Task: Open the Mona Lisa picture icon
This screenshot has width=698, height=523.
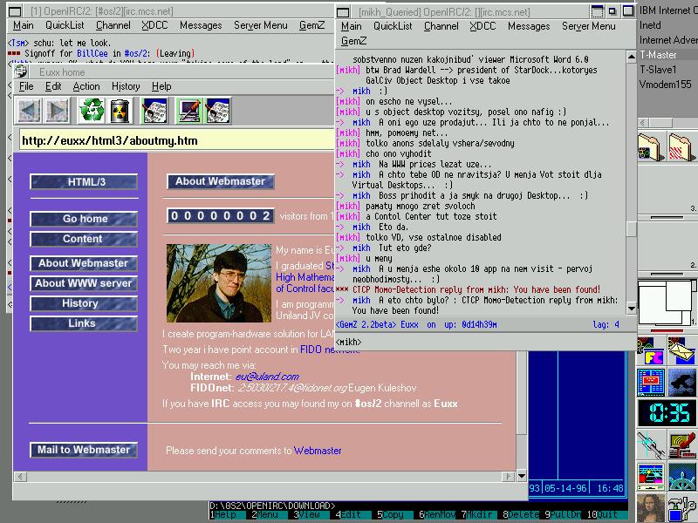Action: pyautogui.click(x=651, y=508)
